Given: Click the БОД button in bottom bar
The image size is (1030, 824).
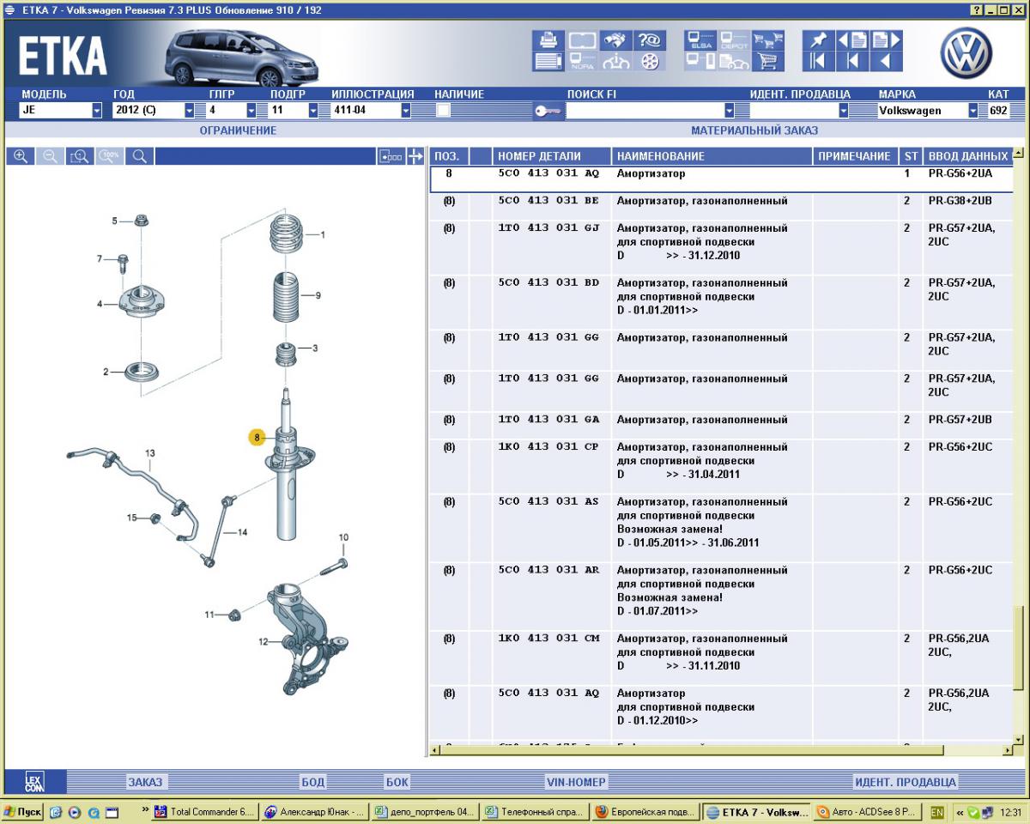Looking at the screenshot, I should pos(312,782).
